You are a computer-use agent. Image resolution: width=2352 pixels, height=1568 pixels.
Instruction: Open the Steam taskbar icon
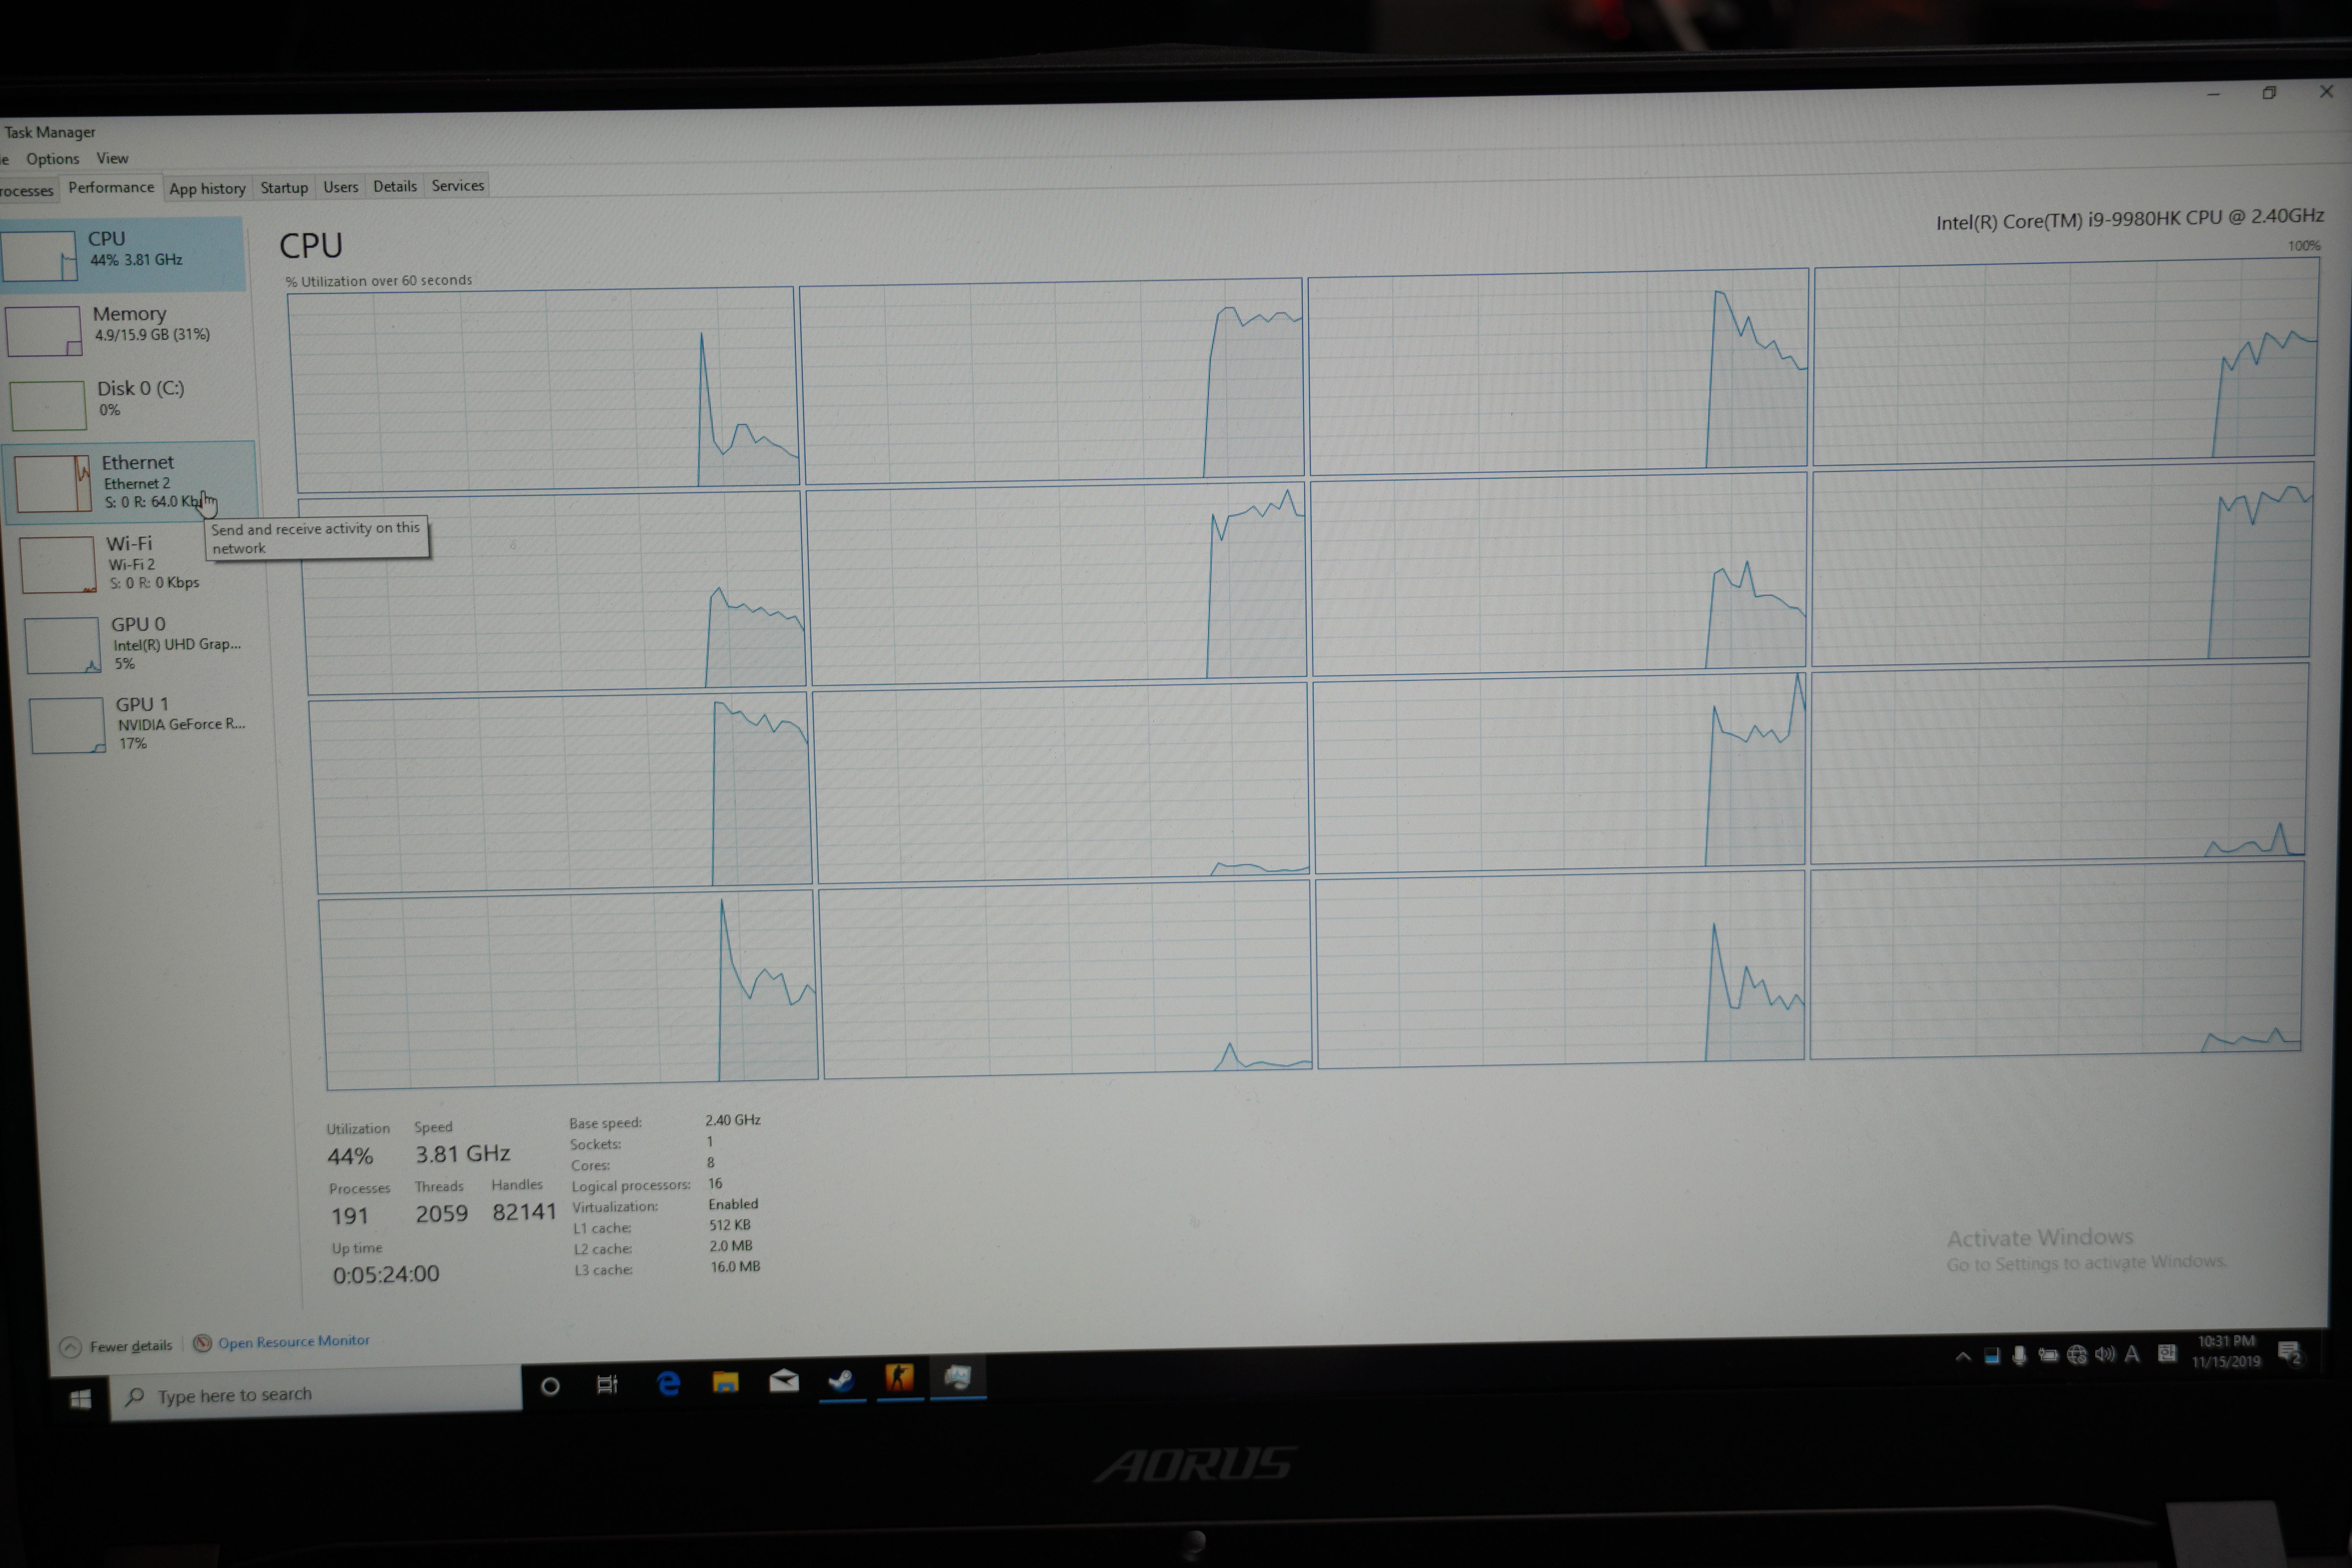[x=841, y=1380]
